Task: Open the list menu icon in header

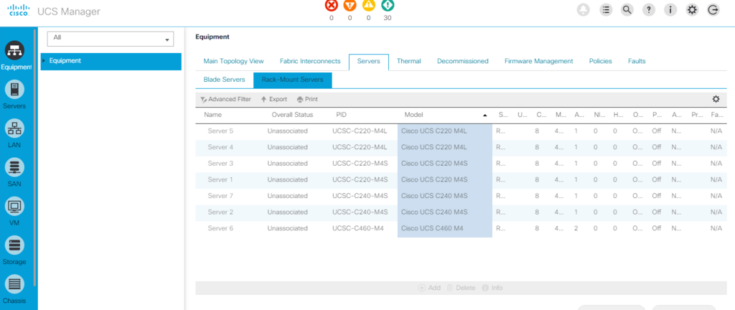Action: 606,10
